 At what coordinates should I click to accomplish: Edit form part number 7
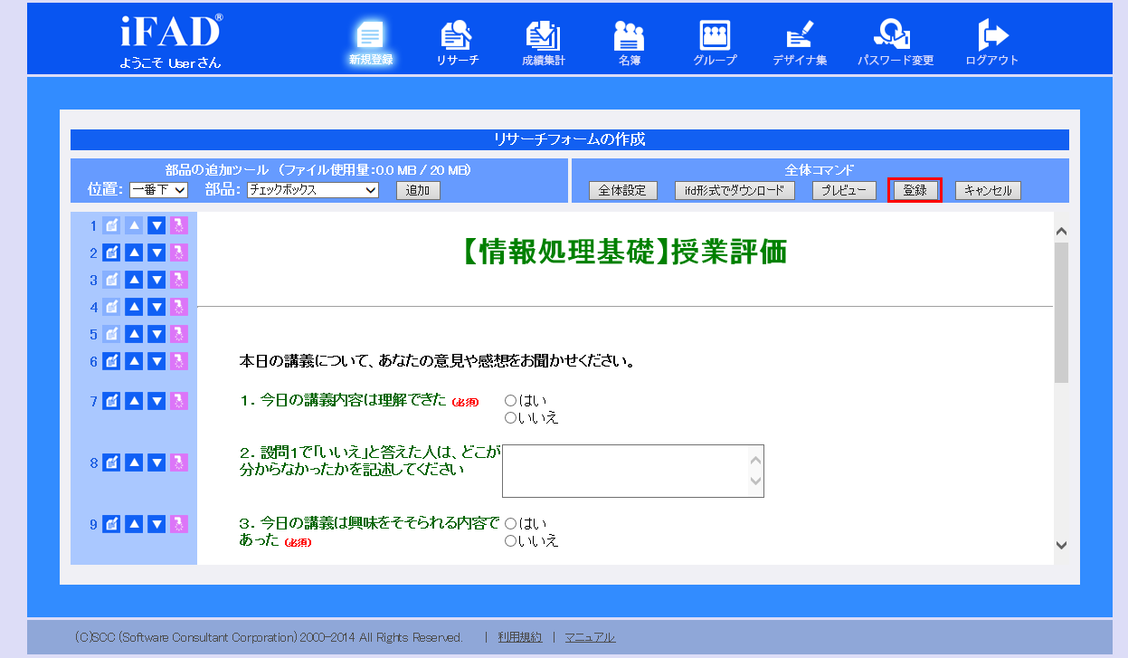point(111,401)
